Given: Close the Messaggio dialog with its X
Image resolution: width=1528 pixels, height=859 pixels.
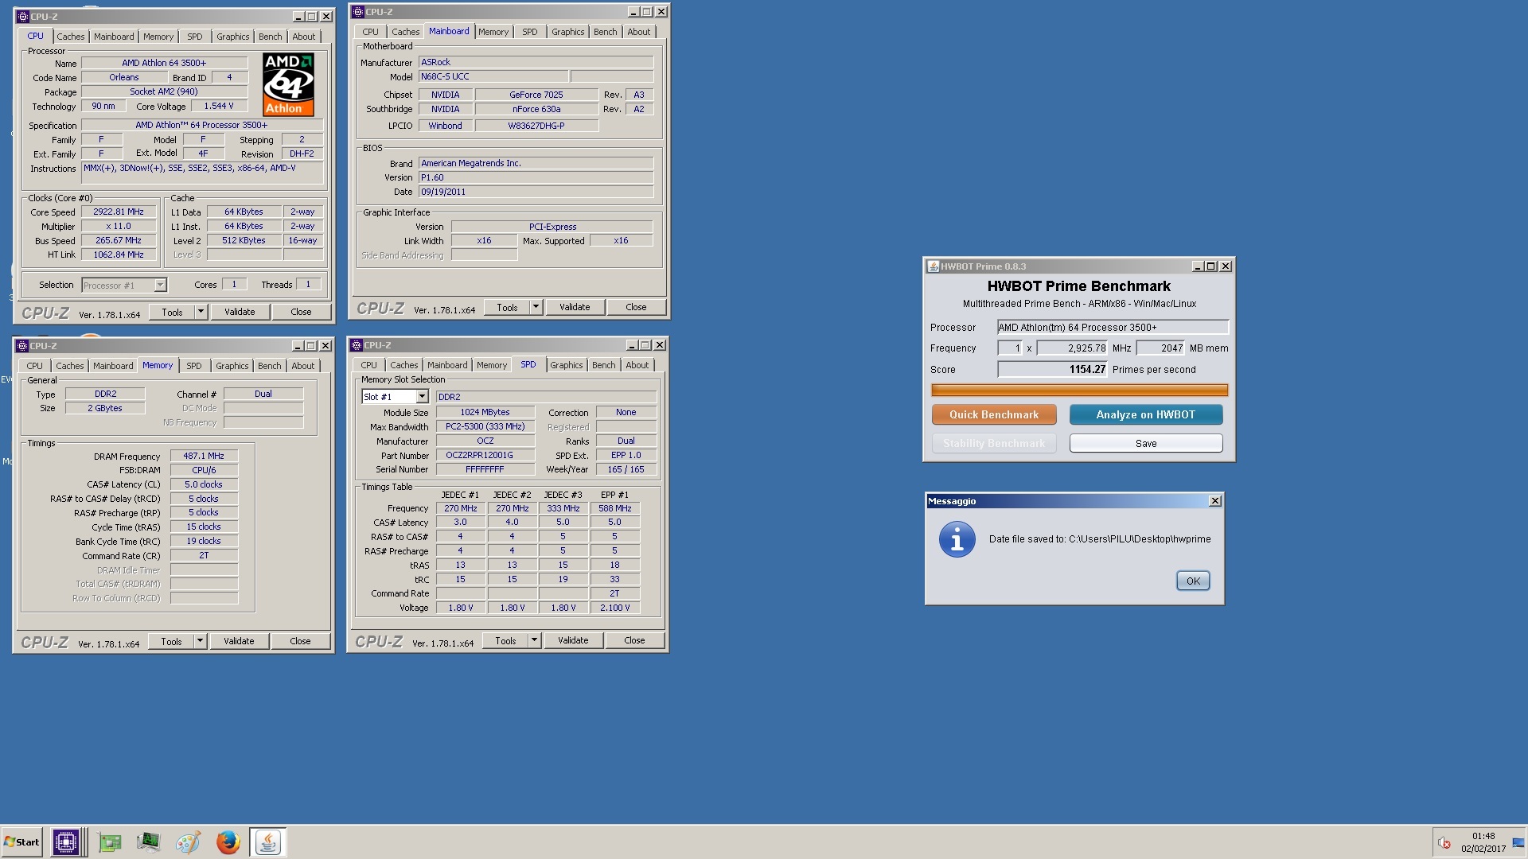Looking at the screenshot, I should [x=1214, y=501].
